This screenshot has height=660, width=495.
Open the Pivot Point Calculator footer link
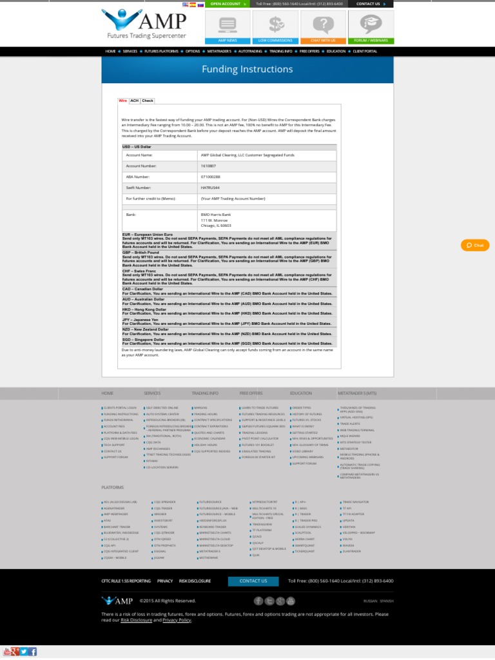click(260, 438)
